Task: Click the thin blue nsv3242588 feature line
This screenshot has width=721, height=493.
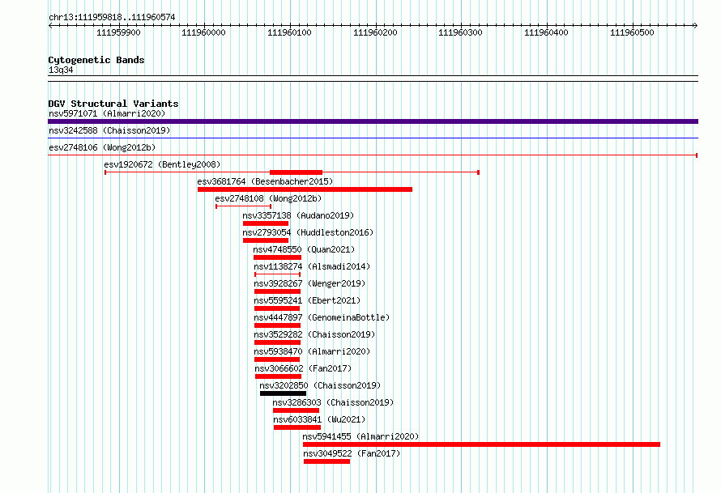Action: [373, 138]
